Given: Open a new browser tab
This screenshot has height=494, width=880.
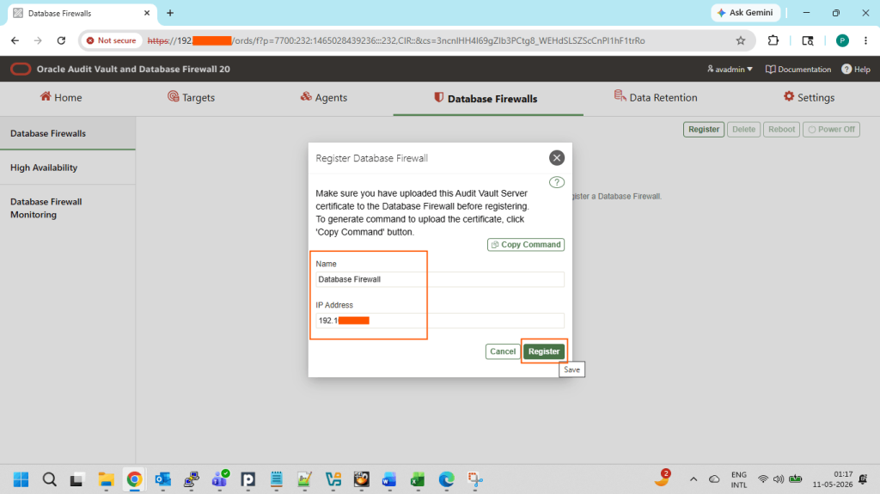Looking at the screenshot, I should coord(170,13).
